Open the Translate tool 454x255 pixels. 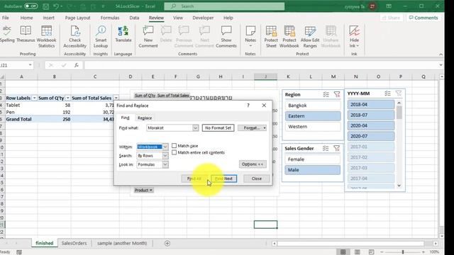click(123, 34)
